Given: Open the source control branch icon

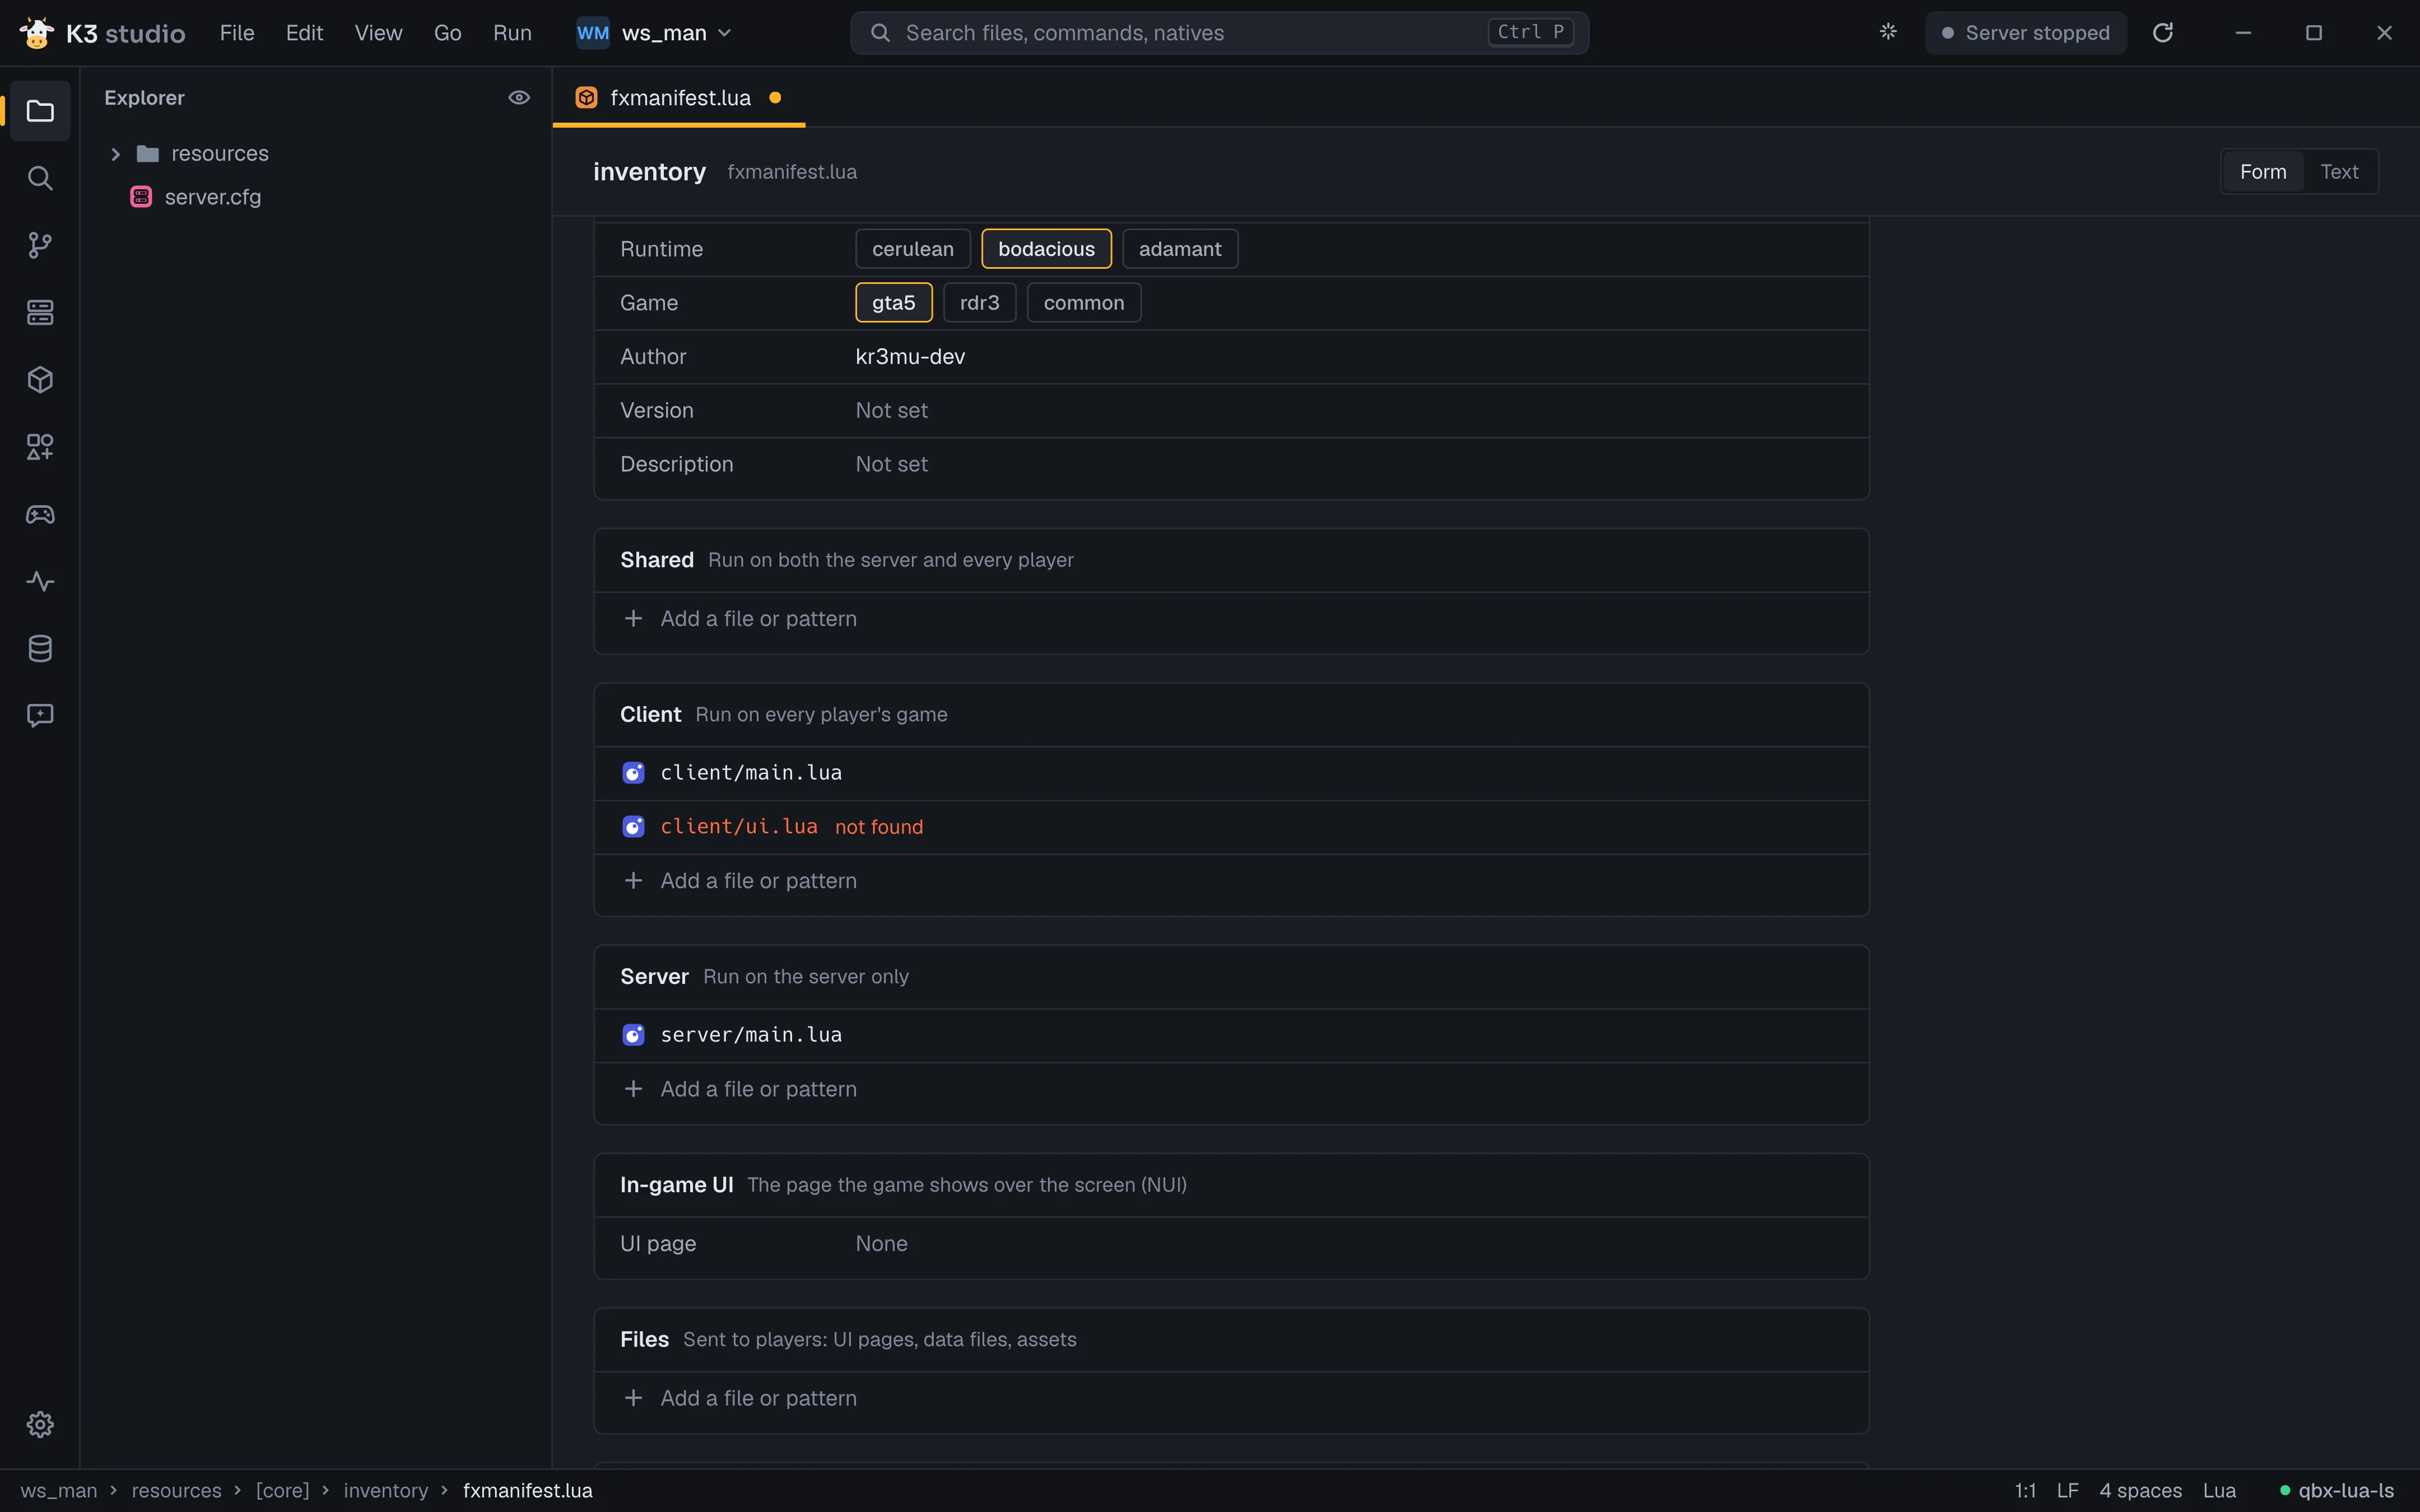Looking at the screenshot, I should coord(40,245).
